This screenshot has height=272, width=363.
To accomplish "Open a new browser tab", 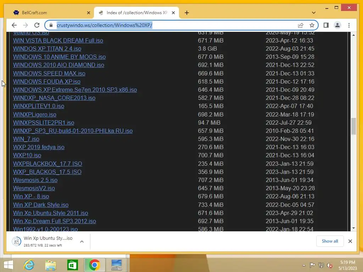I will [187, 13].
